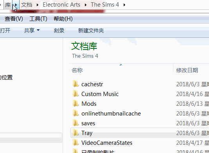
Task: Select the Tray folder icon
Action: [x=76, y=133]
